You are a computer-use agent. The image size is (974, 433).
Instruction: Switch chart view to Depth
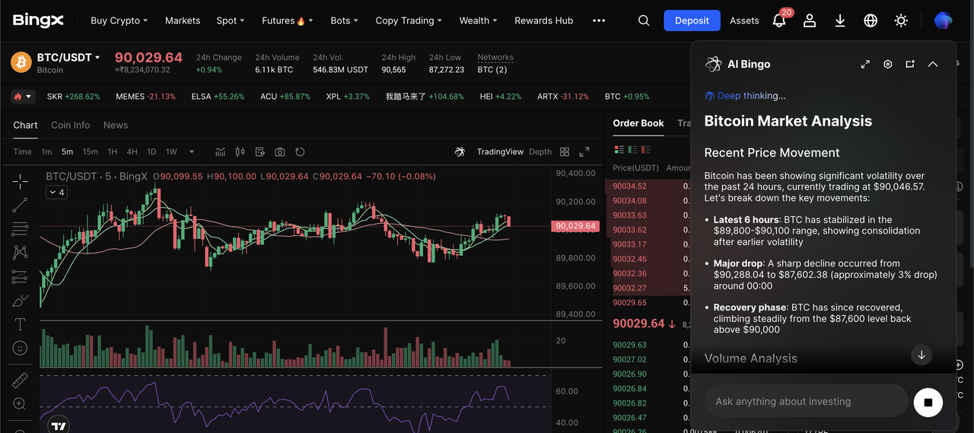540,151
